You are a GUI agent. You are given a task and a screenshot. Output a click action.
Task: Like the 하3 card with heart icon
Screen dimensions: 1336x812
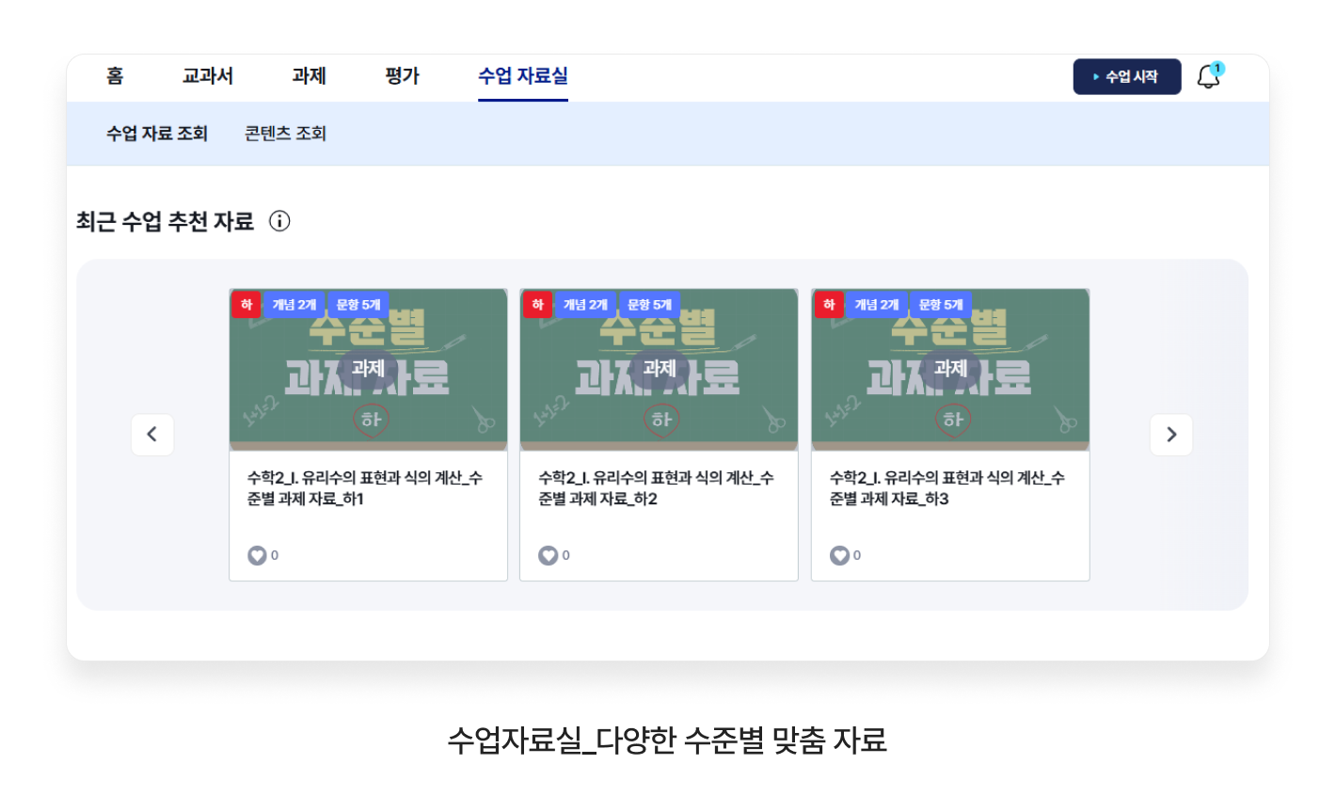pos(839,555)
